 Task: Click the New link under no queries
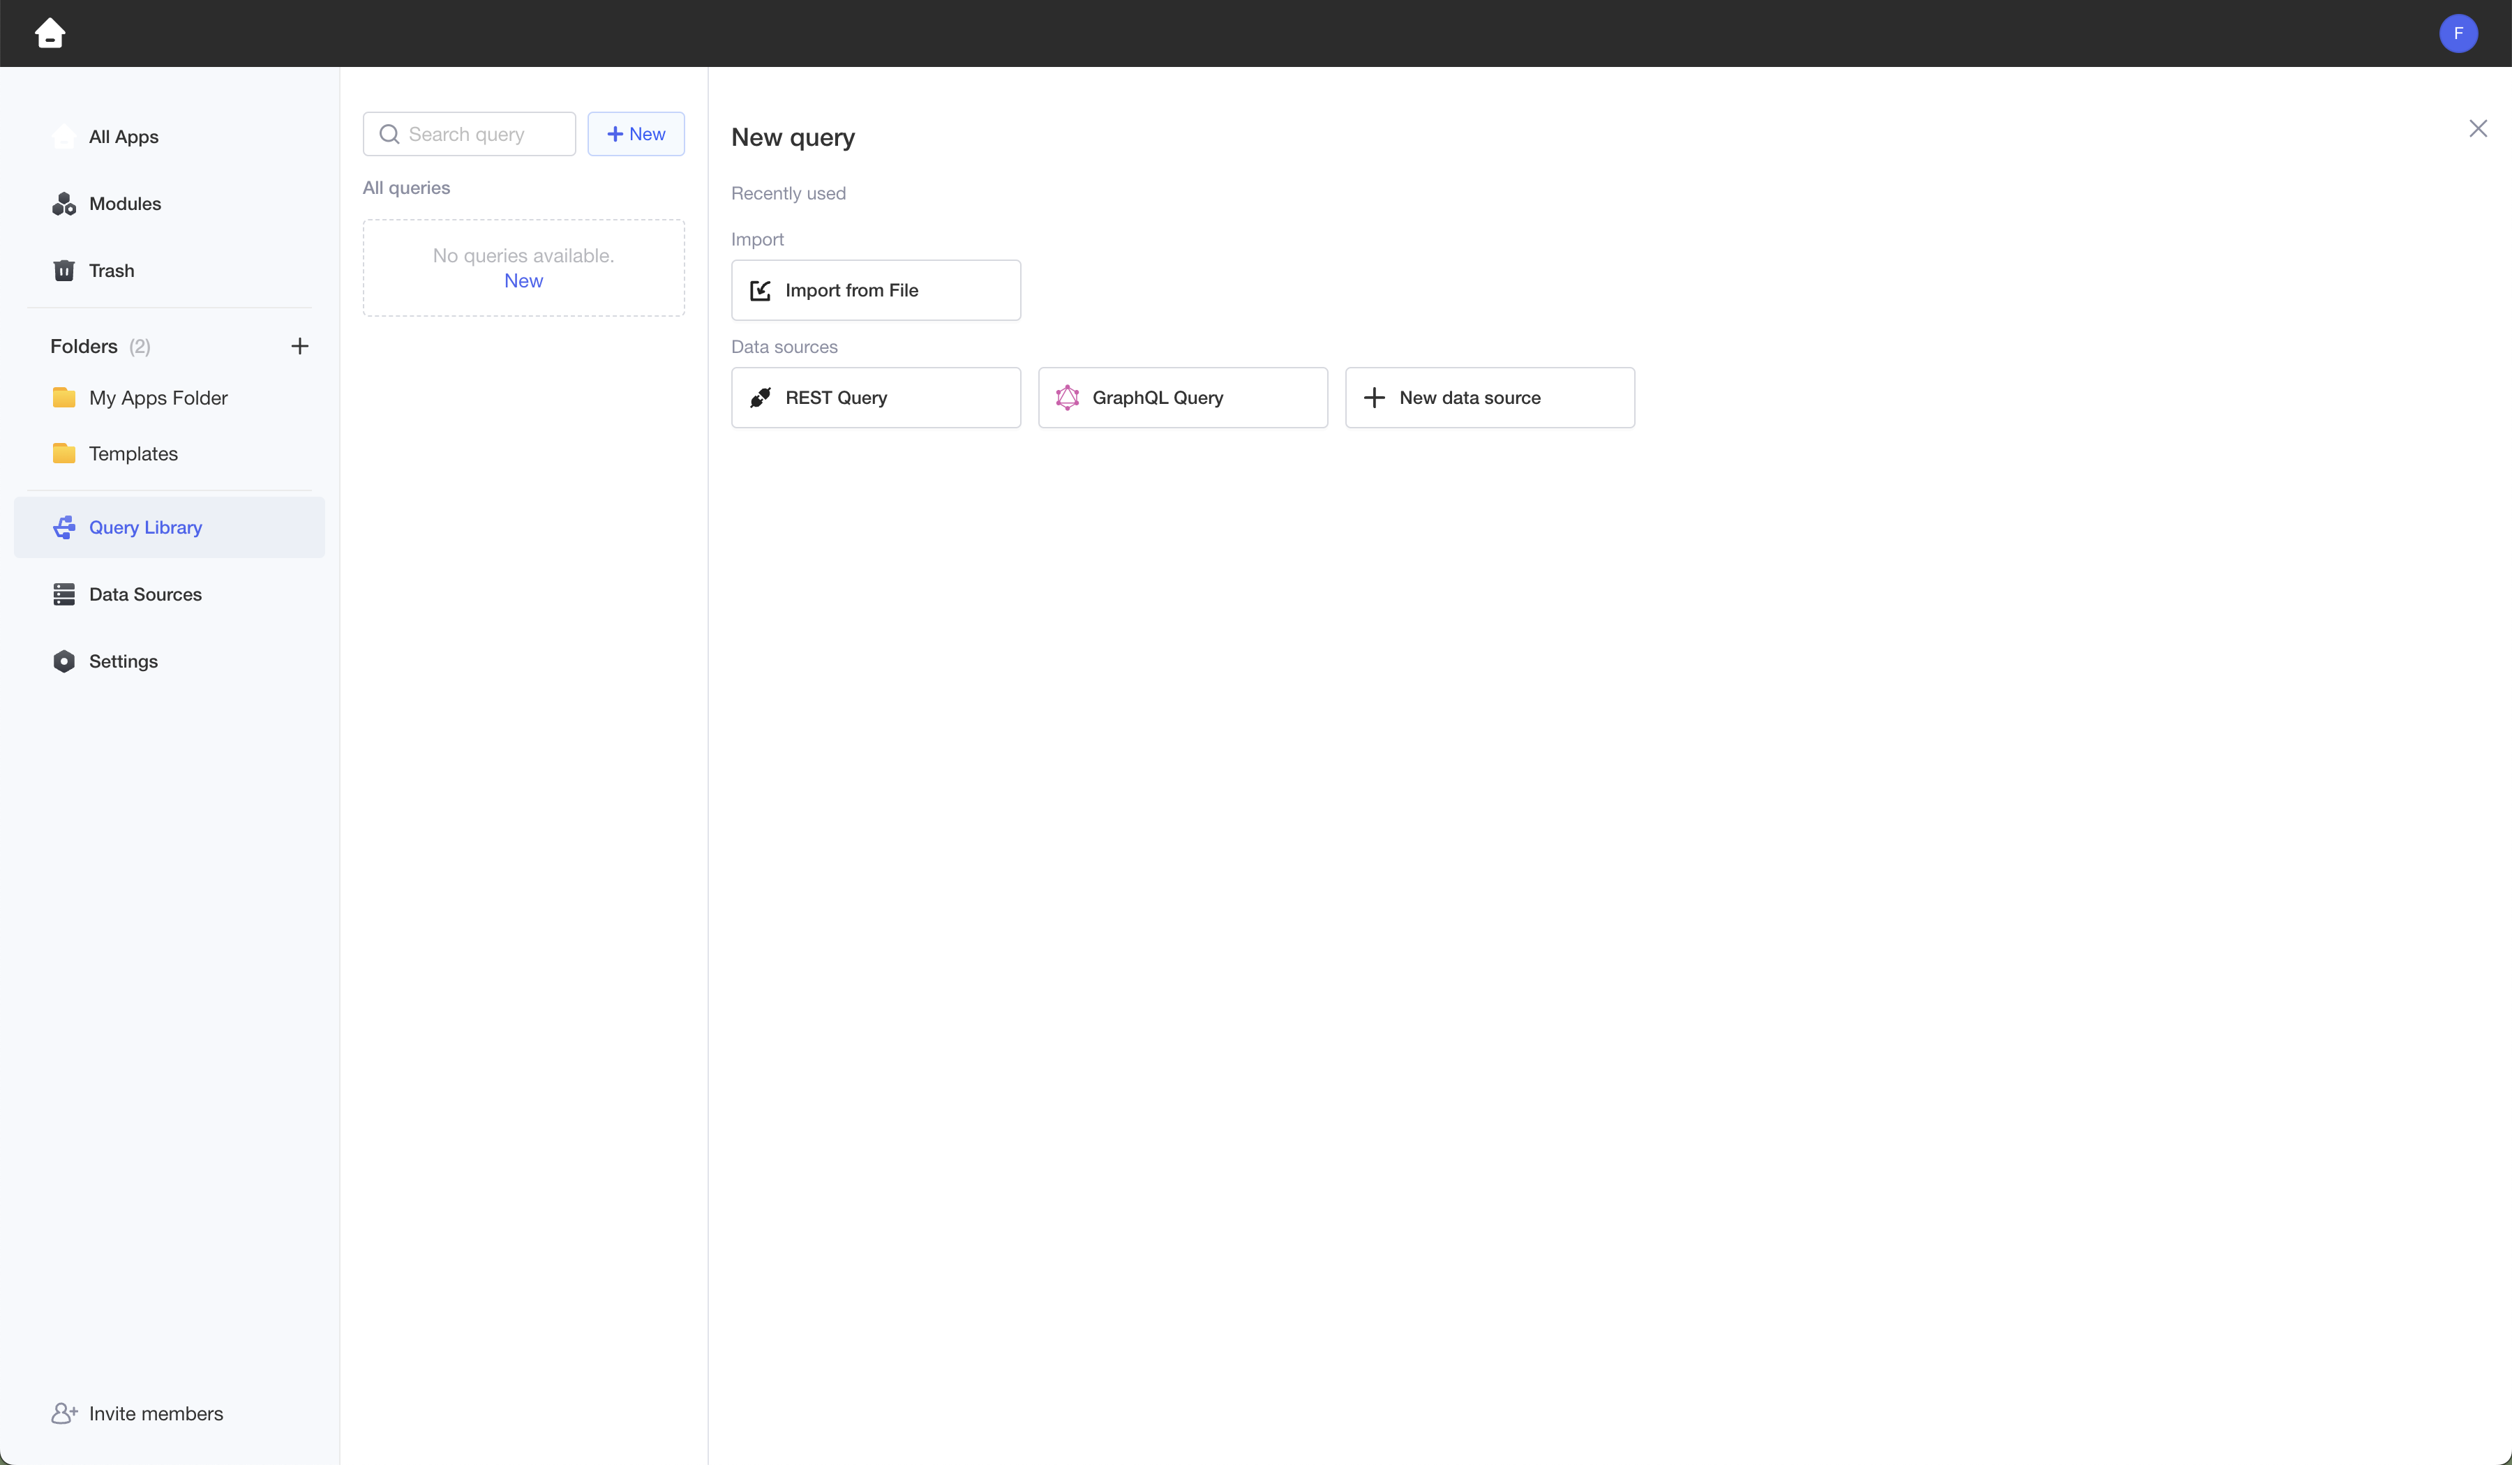(523, 281)
